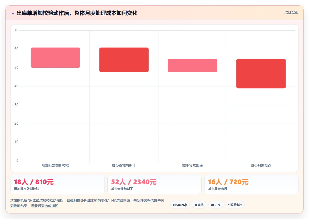Click x-axis label 减少查找与返工

click(x=124, y=166)
